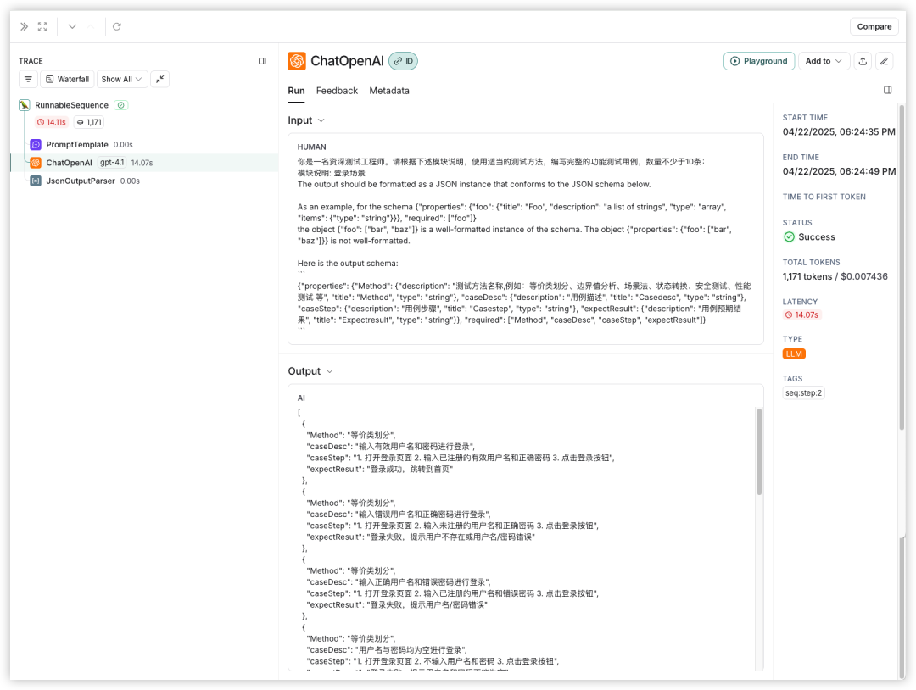The image size is (916, 690).
Task: Open the Add to dropdown
Action: pyautogui.click(x=824, y=61)
